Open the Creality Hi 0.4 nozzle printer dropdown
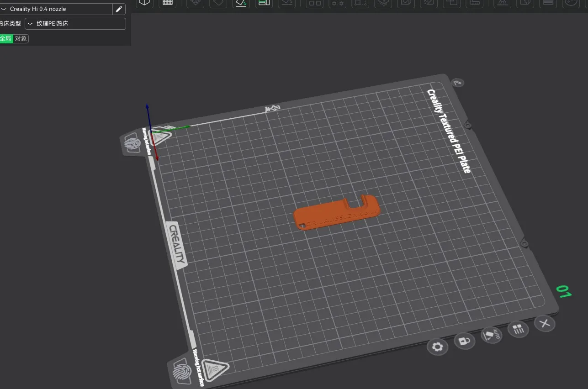The width and height of the screenshot is (588, 389). tap(56, 9)
